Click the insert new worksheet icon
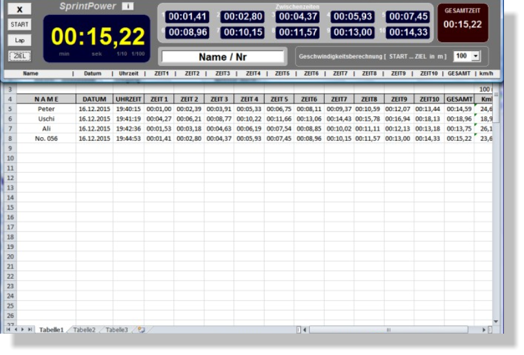The height and width of the screenshot is (355, 524). tap(141, 330)
